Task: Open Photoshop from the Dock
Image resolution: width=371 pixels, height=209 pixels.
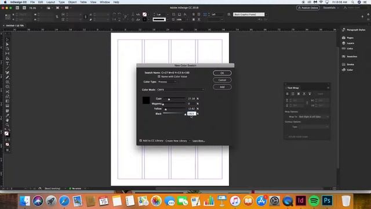Action: pos(327,201)
